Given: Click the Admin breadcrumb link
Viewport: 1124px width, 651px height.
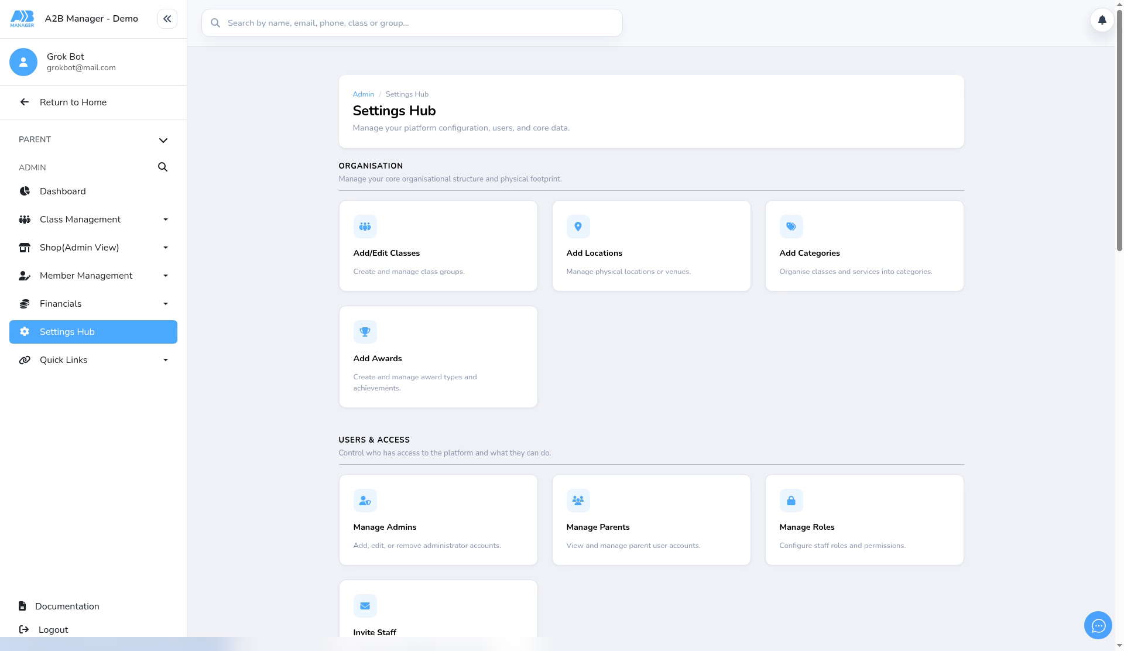Looking at the screenshot, I should tap(363, 94).
